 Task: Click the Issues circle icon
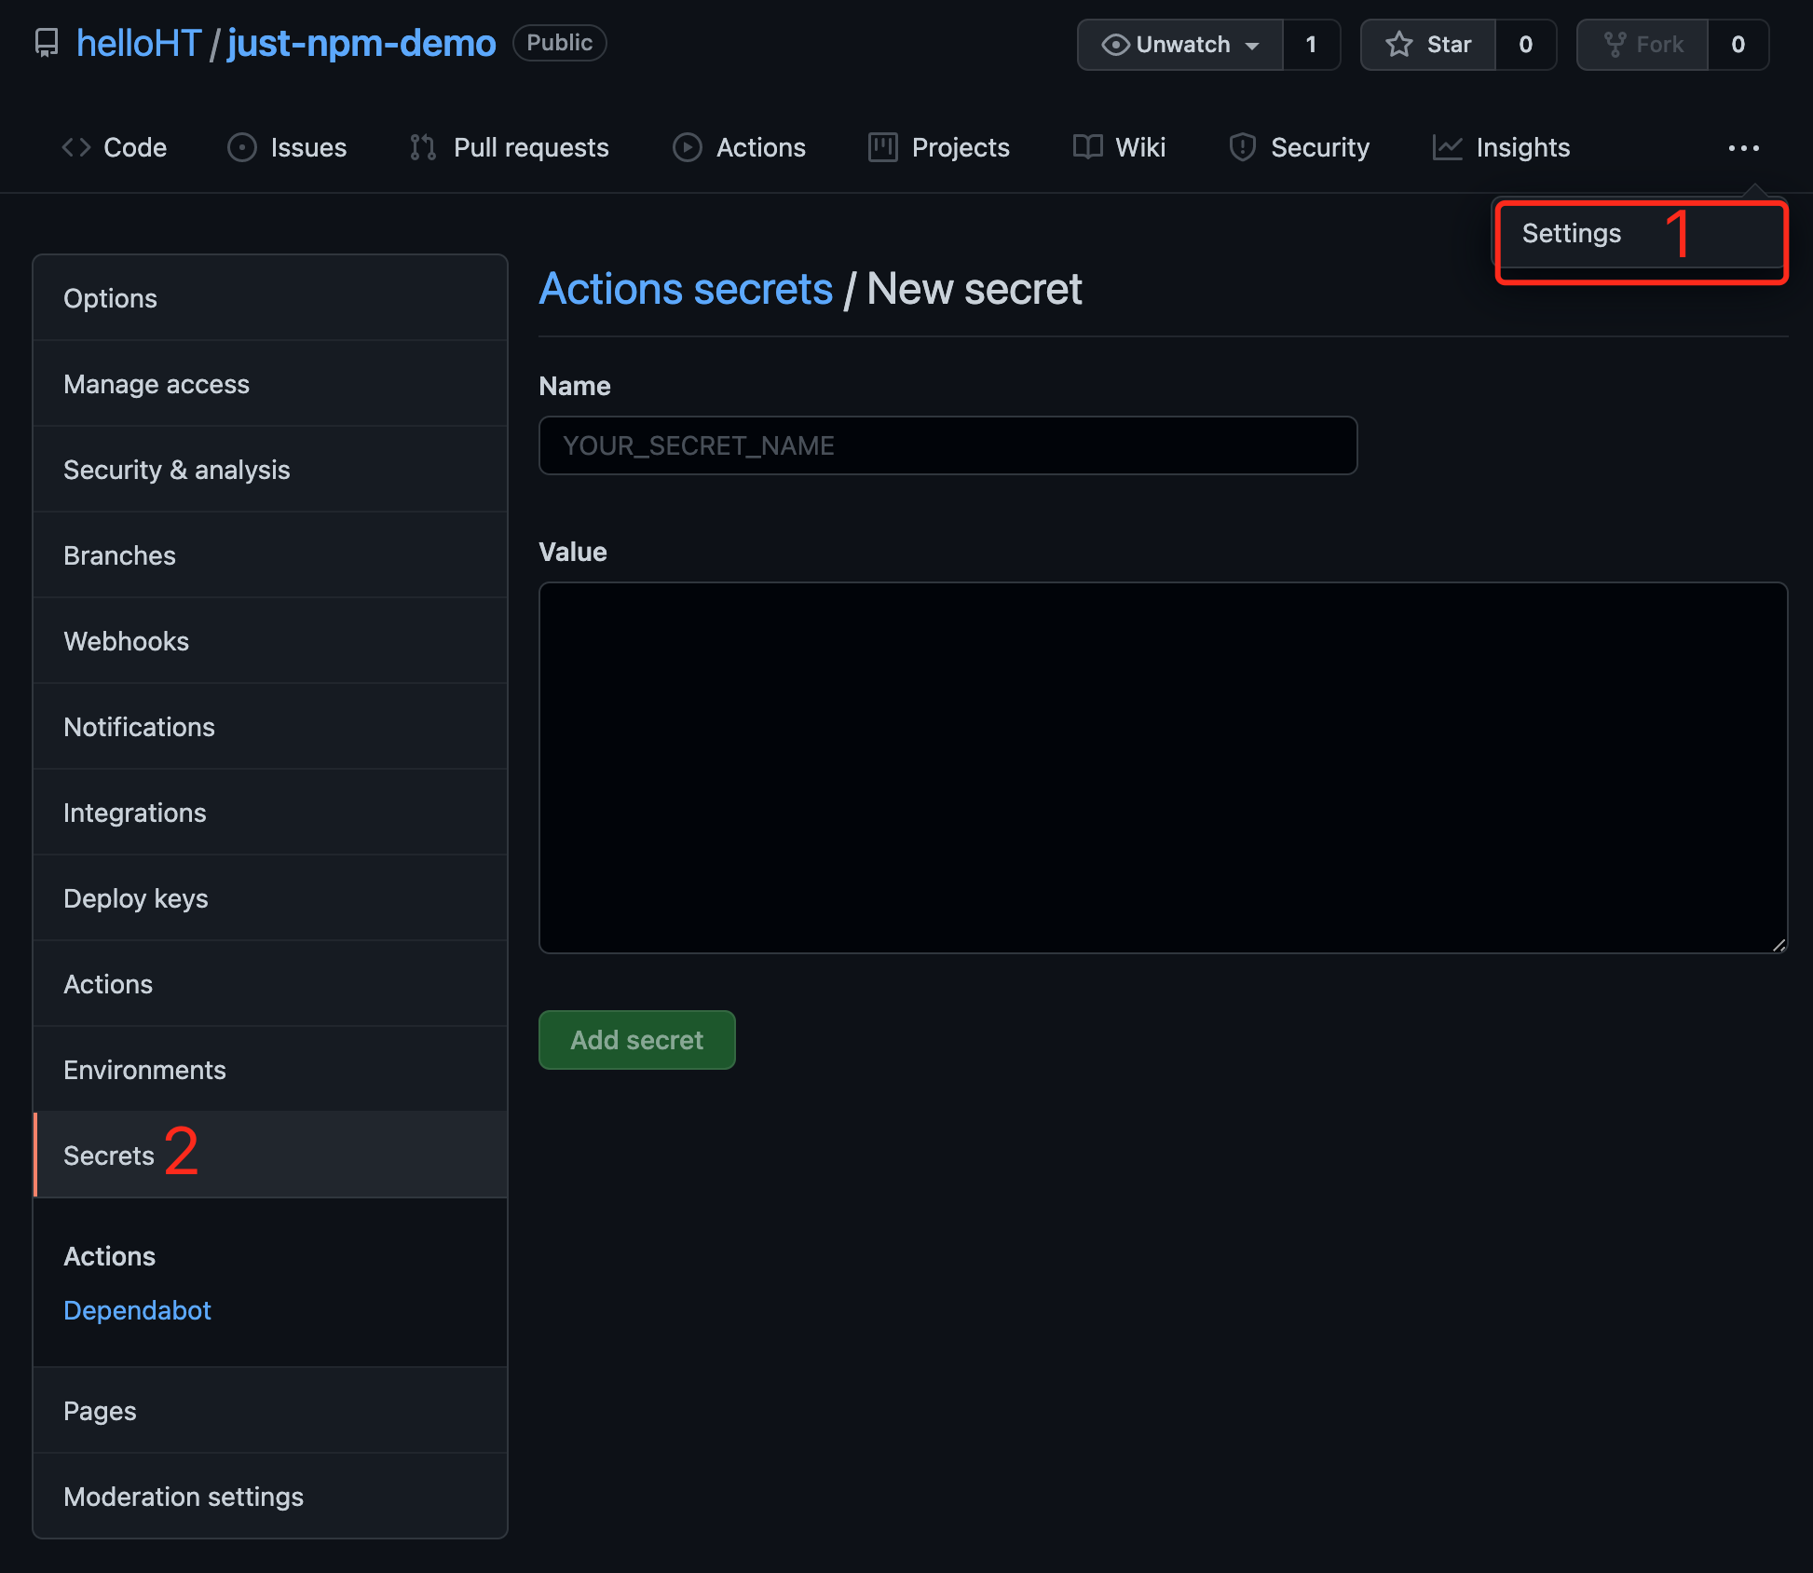click(242, 147)
